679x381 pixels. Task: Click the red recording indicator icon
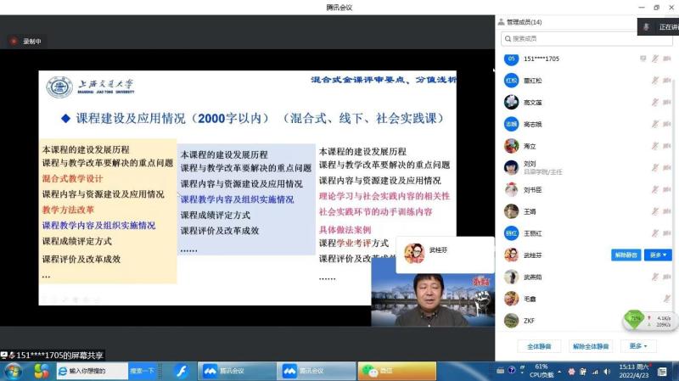click(x=14, y=41)
